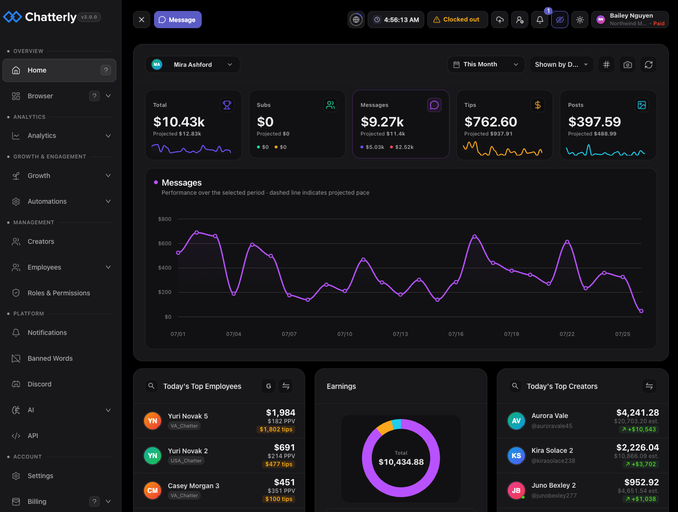Click the image icon on Posts card
This screenshot has width=678, height=512.
coord(642,105)
